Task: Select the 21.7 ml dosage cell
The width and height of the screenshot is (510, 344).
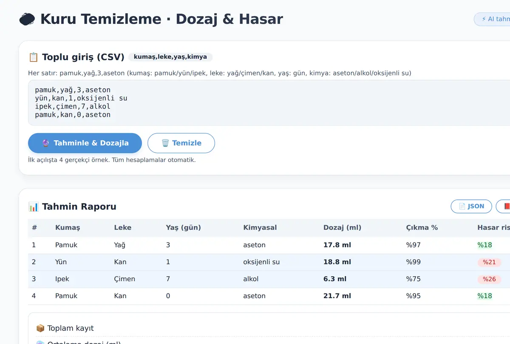Action: [337, 296]
